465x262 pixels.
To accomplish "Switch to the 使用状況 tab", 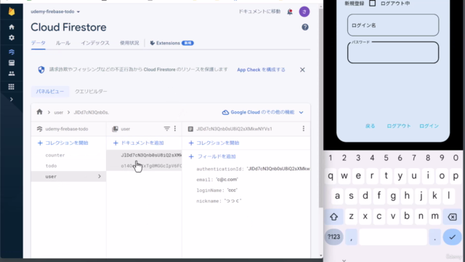I will (x=129, y=43).
